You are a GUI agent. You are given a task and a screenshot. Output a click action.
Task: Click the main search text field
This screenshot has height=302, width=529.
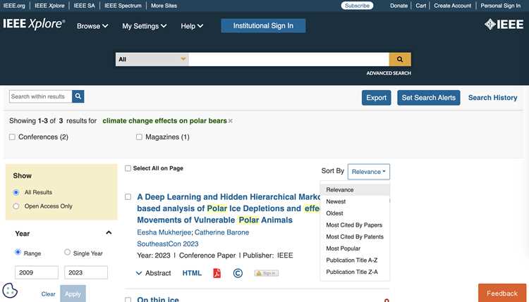(x=288, y=59)
